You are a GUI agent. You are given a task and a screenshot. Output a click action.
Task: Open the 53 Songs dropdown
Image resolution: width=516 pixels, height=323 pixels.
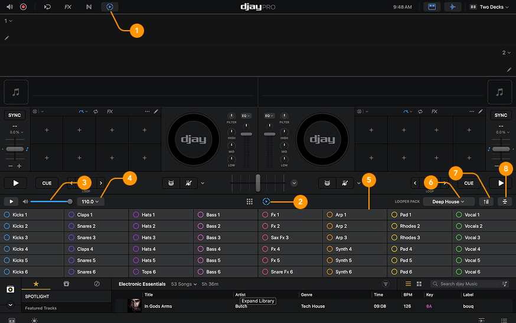click(184, 284)
